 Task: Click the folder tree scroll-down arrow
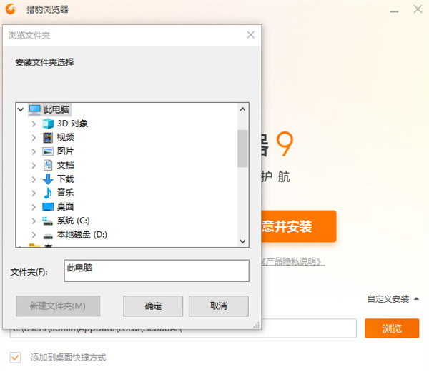[242, 241]
